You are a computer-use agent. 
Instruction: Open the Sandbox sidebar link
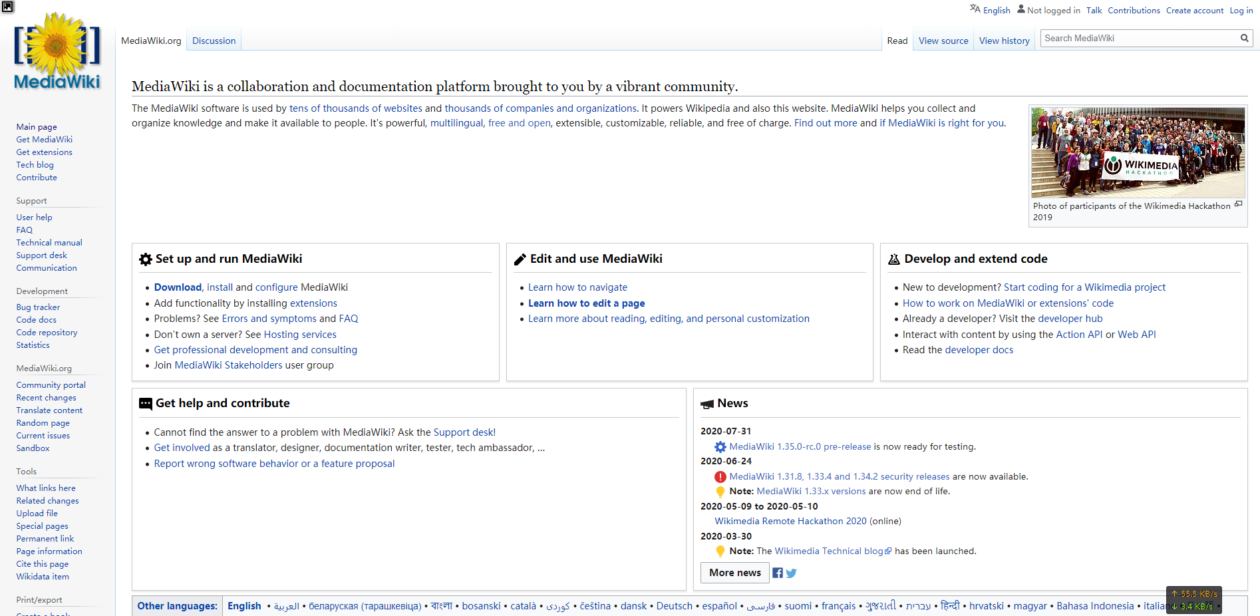click(x=33, y=448)
